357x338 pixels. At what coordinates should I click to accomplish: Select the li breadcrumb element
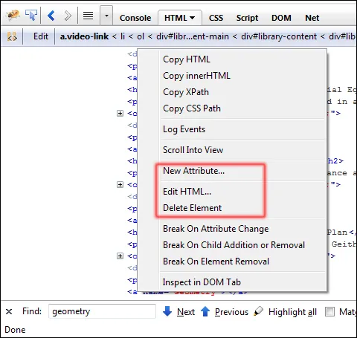click(123, 36)
